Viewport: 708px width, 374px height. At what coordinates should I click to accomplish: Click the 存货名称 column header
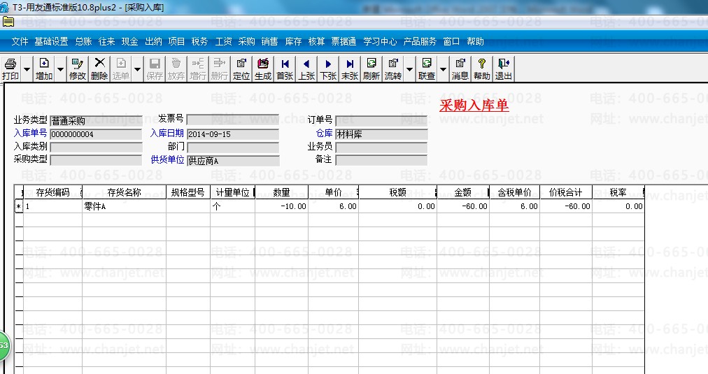(124, 193)
